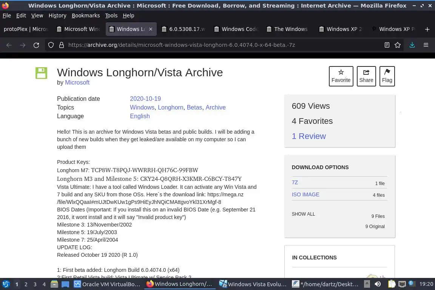Switch to the Windows XP 2 tab
435x290 pixels.
click(341, 29)
